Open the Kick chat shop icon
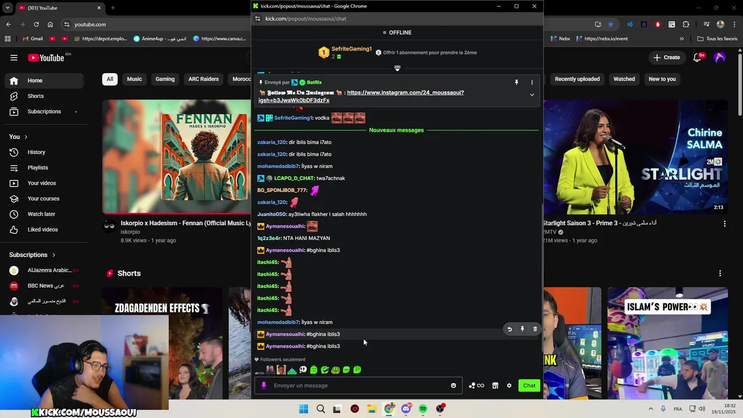The width and height of the screenshot is (743, 418). [x=495, y=385]
